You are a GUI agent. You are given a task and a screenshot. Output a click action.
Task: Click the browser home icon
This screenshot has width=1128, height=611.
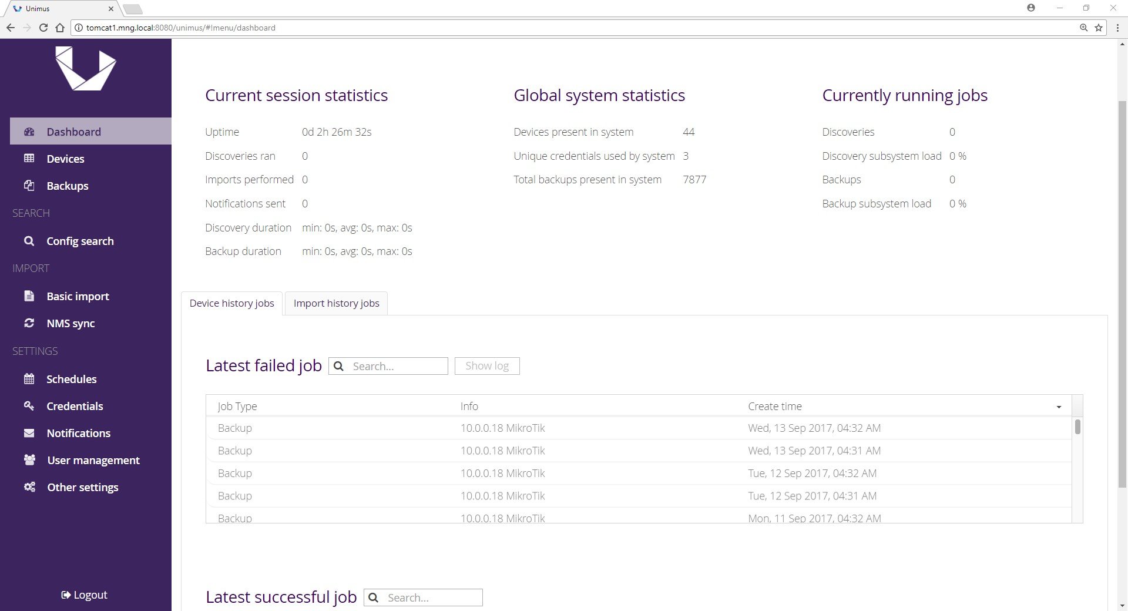point(60,28)
